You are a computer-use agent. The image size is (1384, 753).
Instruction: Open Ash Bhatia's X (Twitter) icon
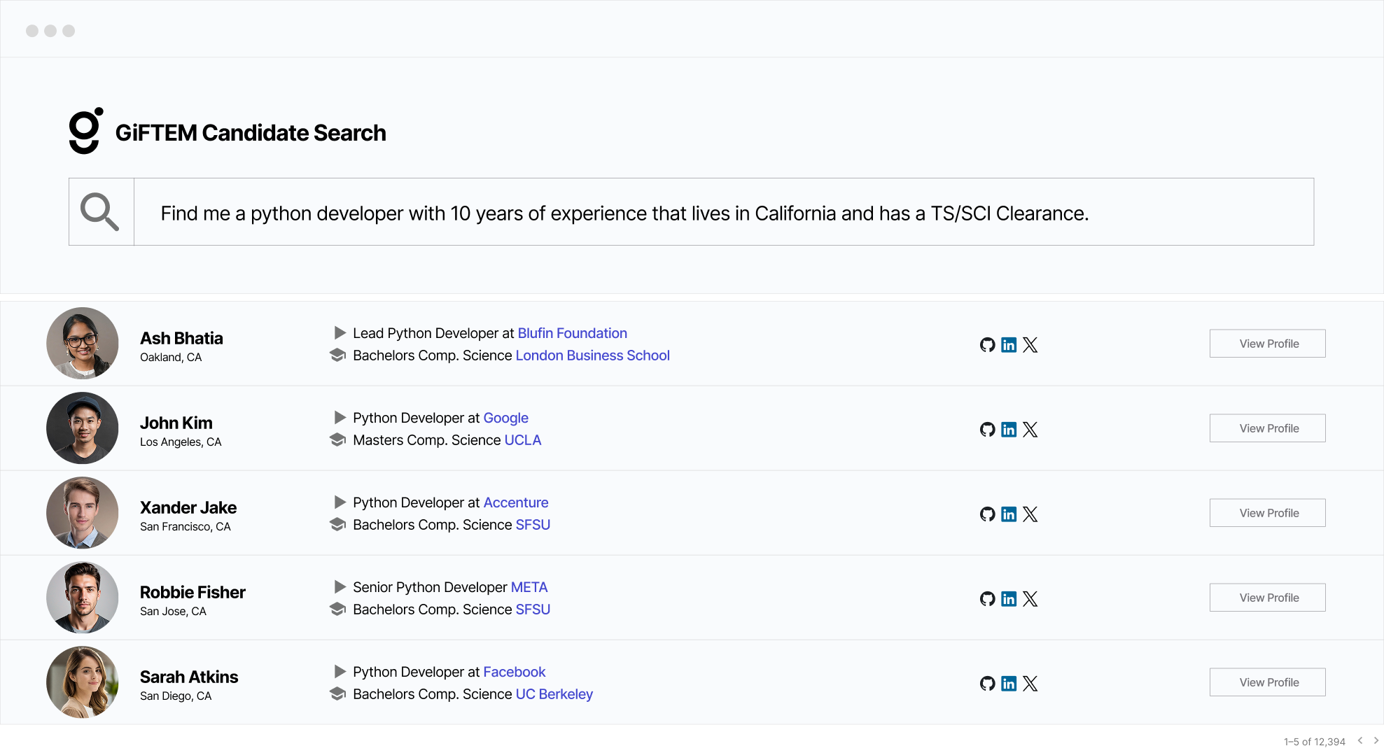coord(1030,344)
